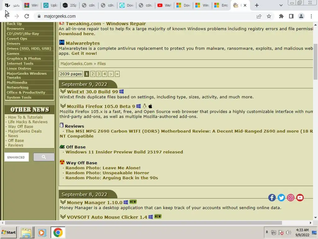Switch to the first Arabic-titled tab
This screenshot has height=239, width=318.
pos(12,6)
